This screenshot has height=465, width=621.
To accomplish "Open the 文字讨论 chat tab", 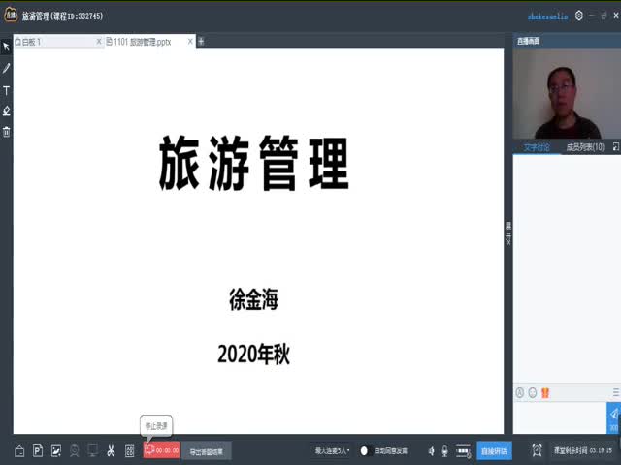I will coord(537,147).
